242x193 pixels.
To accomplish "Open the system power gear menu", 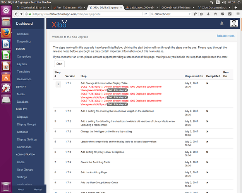I will point(239,2).
